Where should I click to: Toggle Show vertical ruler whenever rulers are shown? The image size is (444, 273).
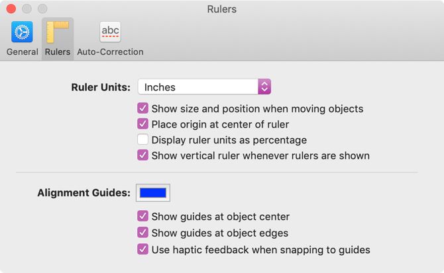click(x=142, y=156)
